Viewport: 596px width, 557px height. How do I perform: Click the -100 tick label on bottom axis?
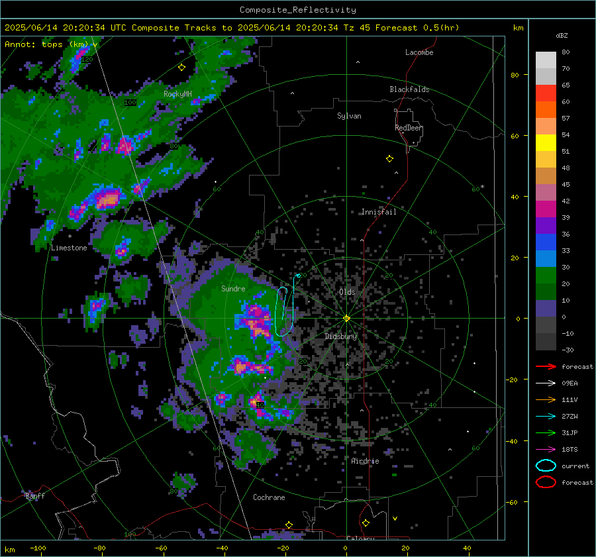tap(38, 548)
